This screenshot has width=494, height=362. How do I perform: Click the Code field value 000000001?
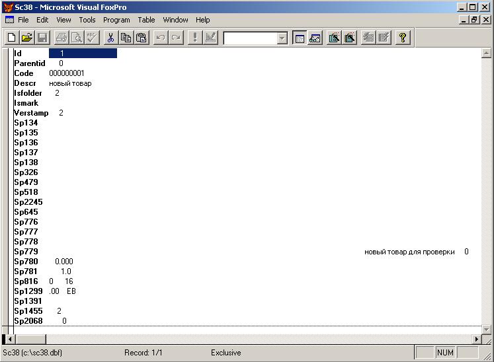[x=66, y=73]
